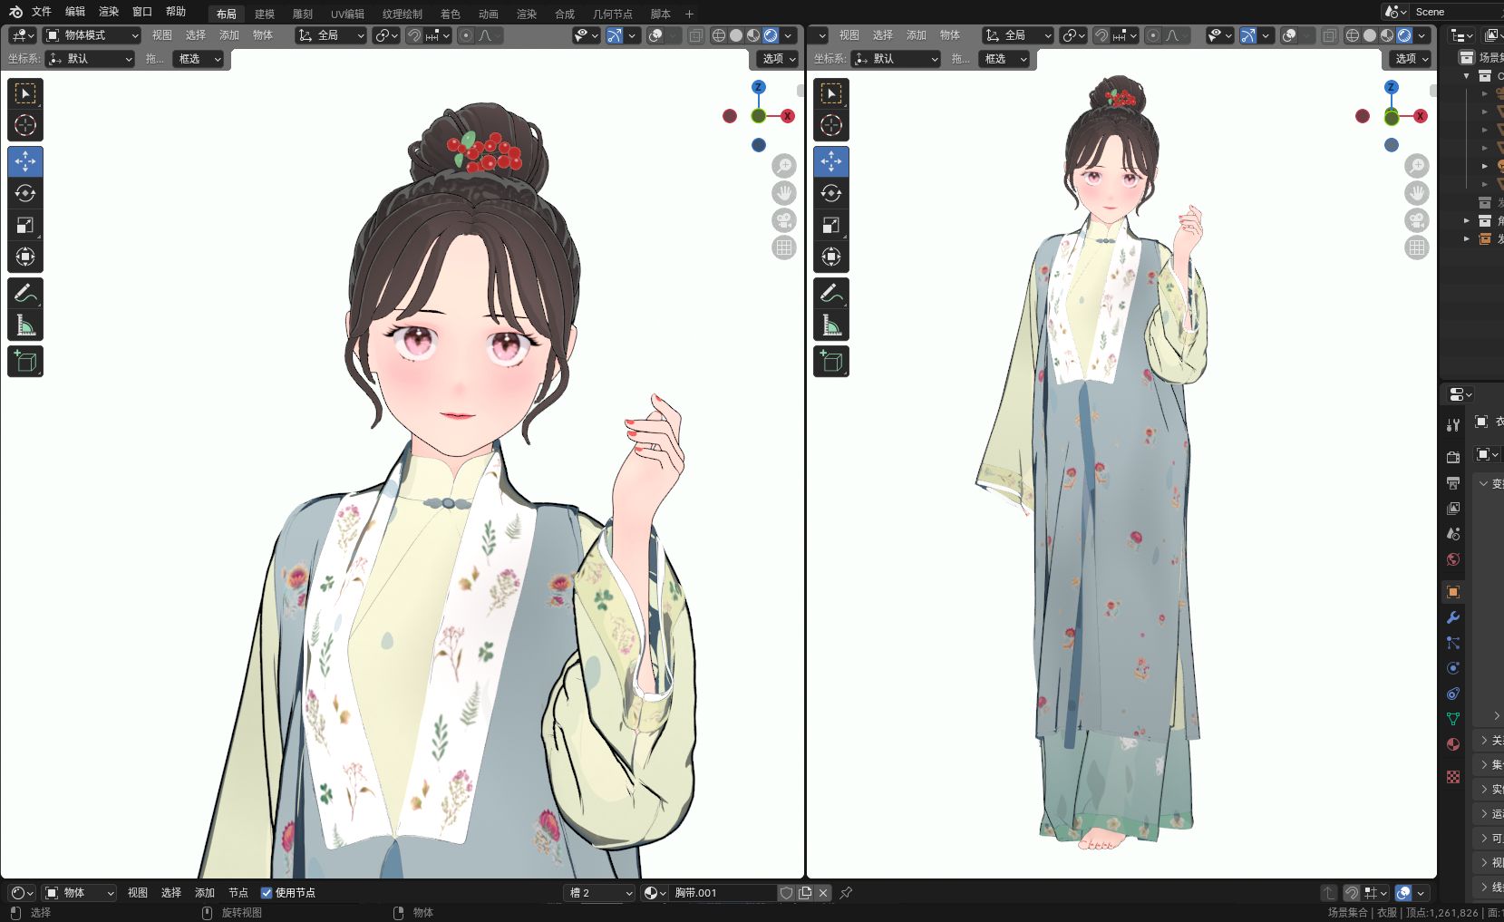Toggle proportional editing in left viewport header
Screen dimensions: 1504x922
[466, 35]
